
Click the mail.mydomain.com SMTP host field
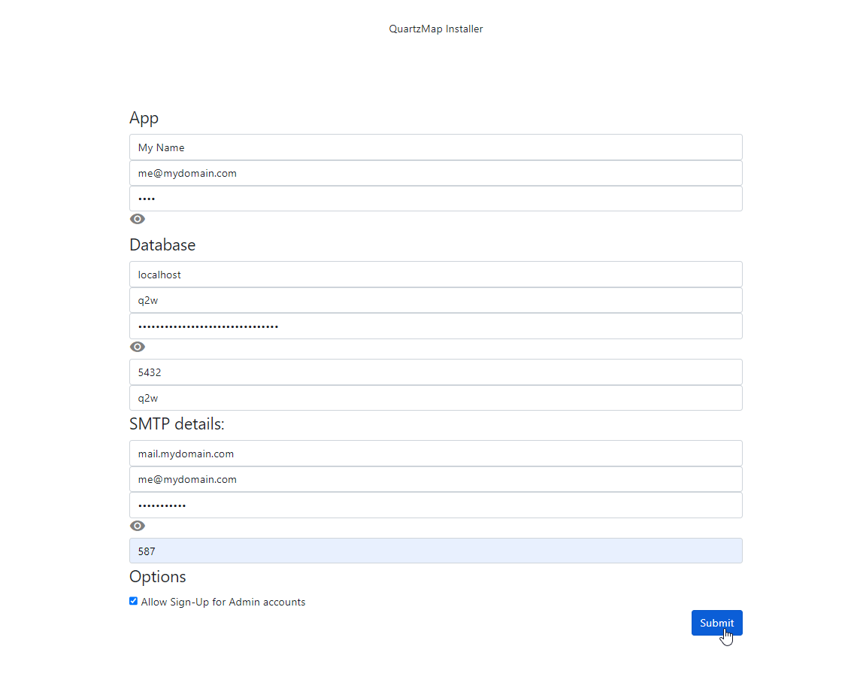tap(435, 454)
